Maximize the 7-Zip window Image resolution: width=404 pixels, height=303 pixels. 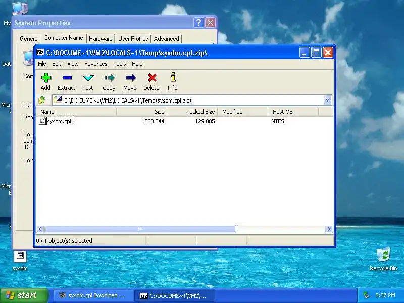316,53
